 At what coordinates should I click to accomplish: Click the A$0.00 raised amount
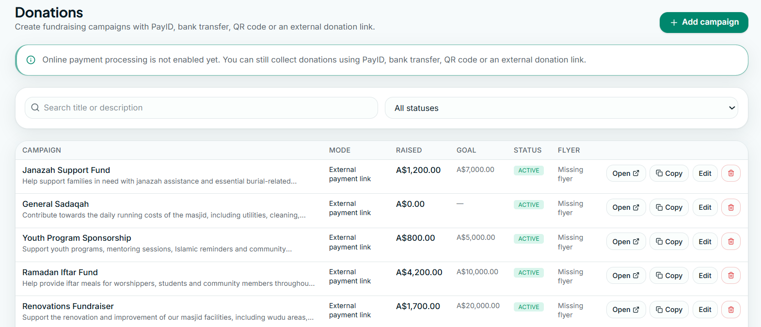[410, 204]
